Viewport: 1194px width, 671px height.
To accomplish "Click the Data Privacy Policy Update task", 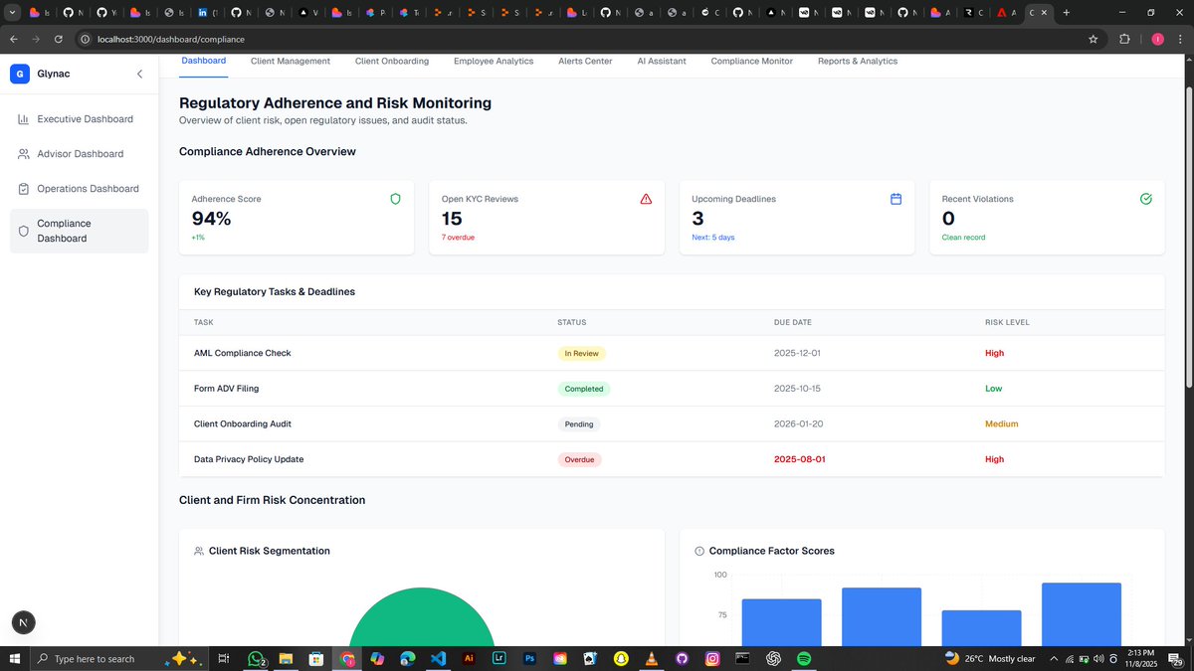I will coord(249,459).
